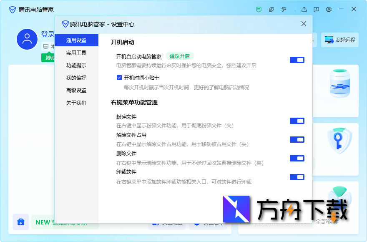Open the feedback dialog icon
367x242 pixels.
tap(316, 9)
